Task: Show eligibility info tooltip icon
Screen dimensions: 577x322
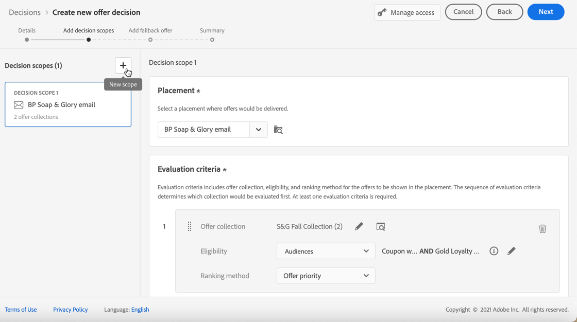Action: 494,251
